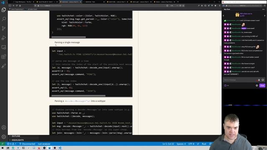
Task: Open Run and Debug view
Action: 4,37
